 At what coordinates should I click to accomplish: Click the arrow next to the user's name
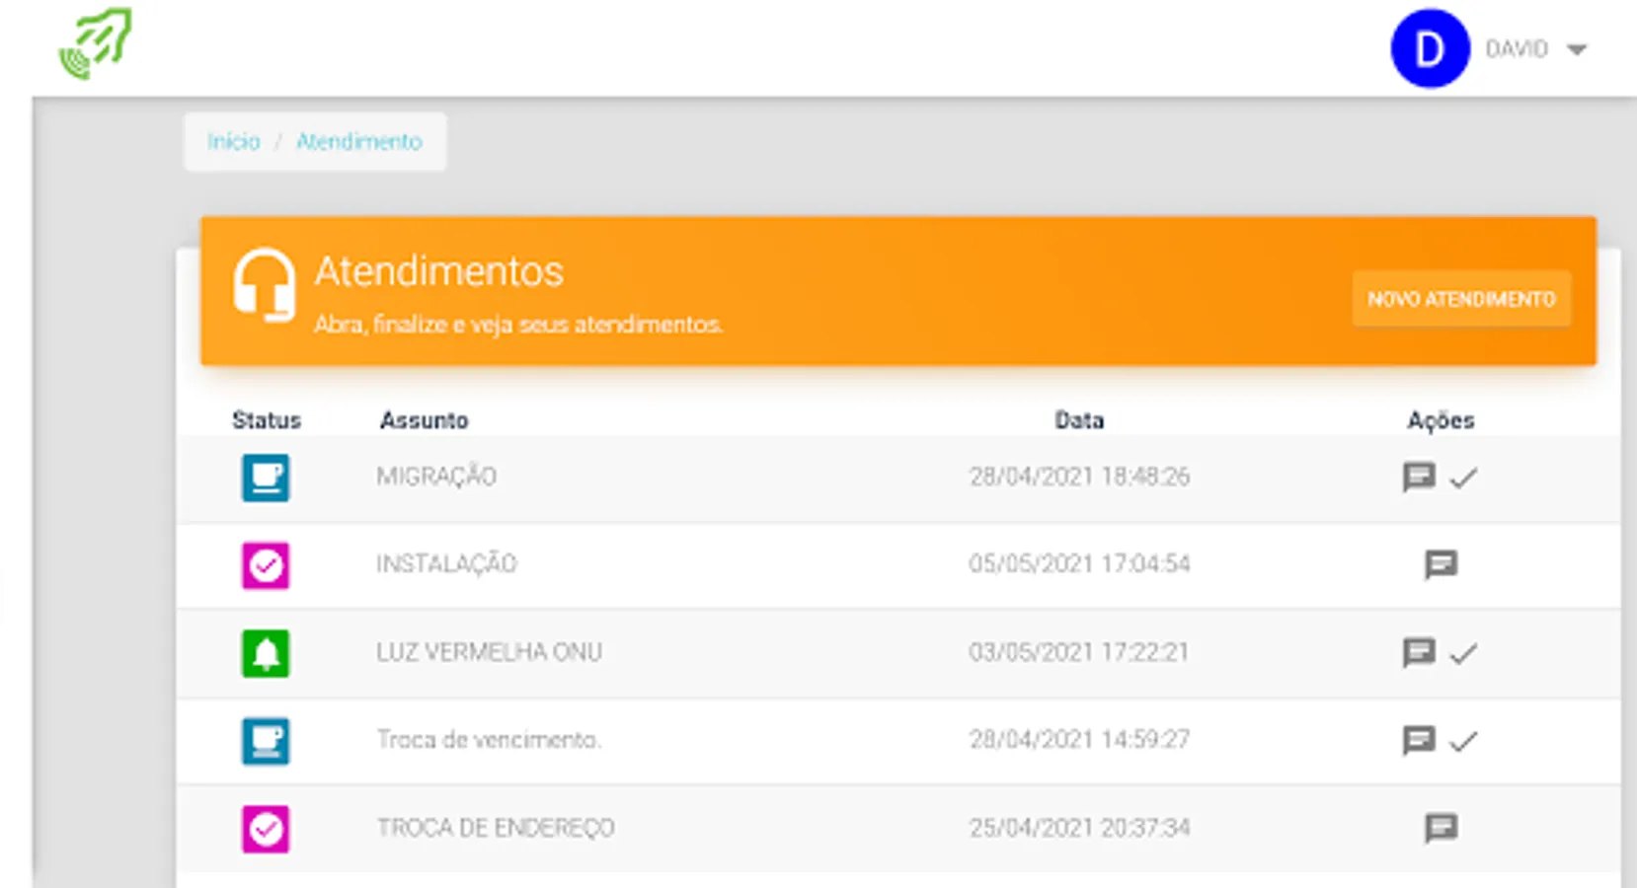coord(1577,48)
